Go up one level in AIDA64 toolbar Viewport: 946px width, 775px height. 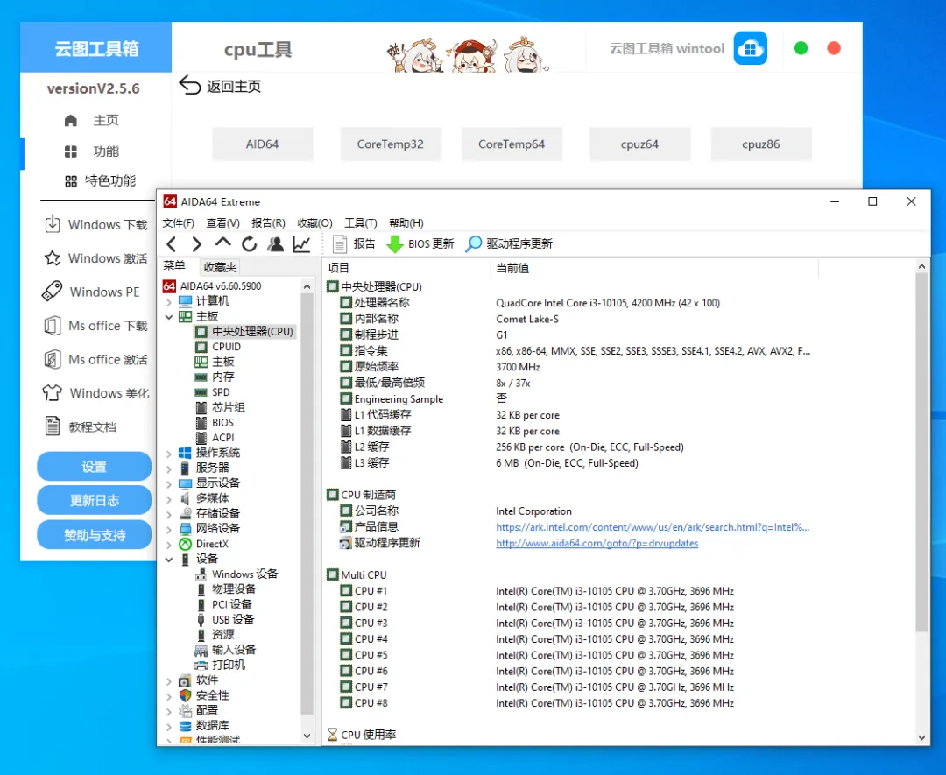[x=222, y=243]
